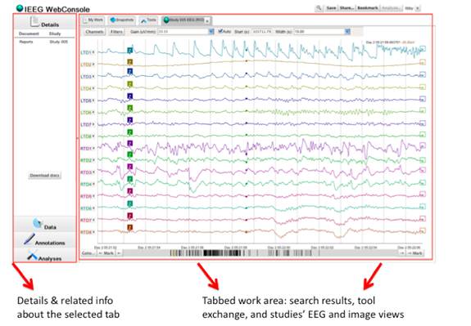Viewport: 471px width, 326px height.
Task: Click the LTD8 channel annotation marker icon
Action: [x=129, y=132]
